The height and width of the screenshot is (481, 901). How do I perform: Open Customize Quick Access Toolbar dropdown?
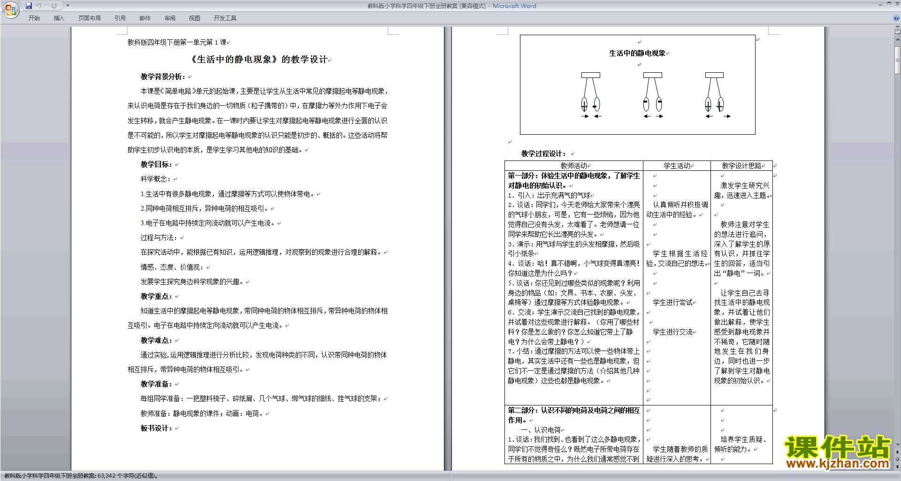68,6
